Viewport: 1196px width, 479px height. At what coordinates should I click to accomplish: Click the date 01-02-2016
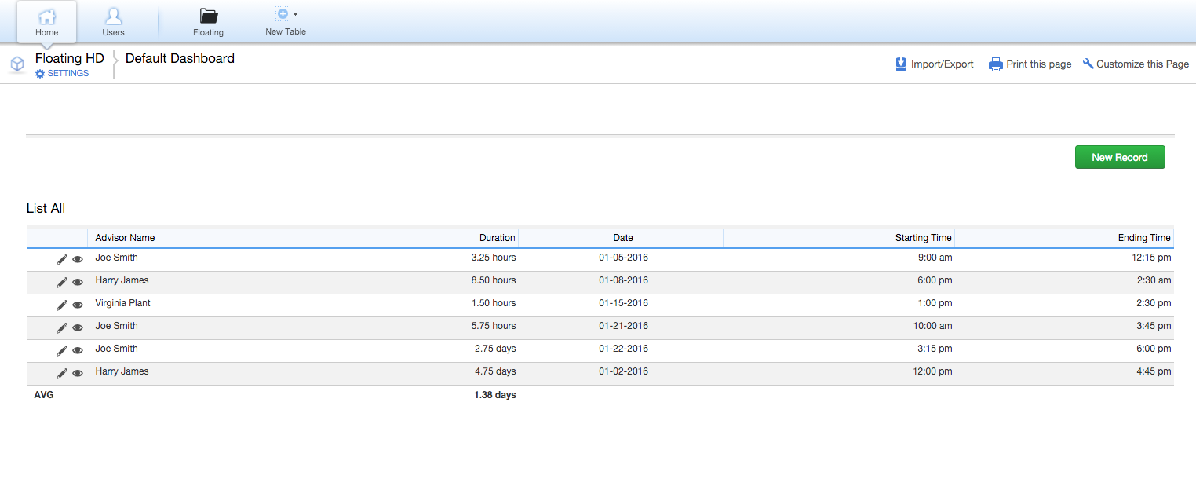tap(623, 371)
